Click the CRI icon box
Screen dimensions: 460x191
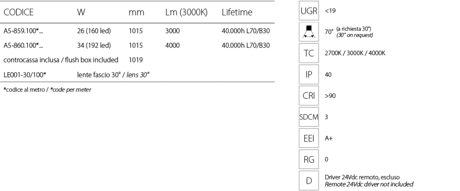(x=309, y=96)
